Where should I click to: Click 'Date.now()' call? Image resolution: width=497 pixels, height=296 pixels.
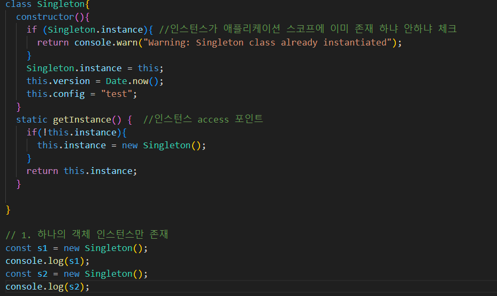coord(132,81)
